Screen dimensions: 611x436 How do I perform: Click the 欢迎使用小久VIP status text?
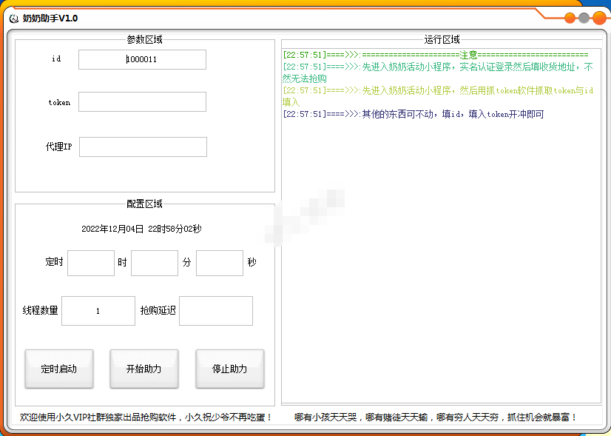146,417
